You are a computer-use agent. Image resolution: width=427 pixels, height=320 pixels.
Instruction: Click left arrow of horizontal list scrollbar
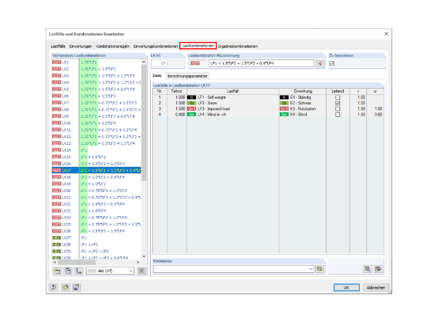click(x=55, y=262)
